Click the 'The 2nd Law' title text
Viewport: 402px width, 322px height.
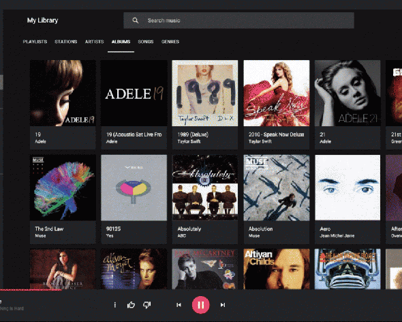[x=49, y=229]
